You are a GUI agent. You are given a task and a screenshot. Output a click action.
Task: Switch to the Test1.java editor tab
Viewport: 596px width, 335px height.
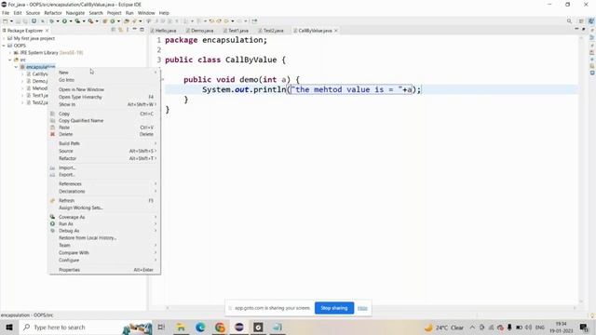[x=236, y=31]
